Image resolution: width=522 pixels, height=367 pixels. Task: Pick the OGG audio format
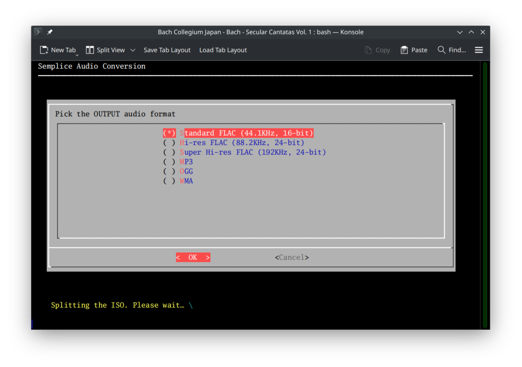click(x=186, y=171)
